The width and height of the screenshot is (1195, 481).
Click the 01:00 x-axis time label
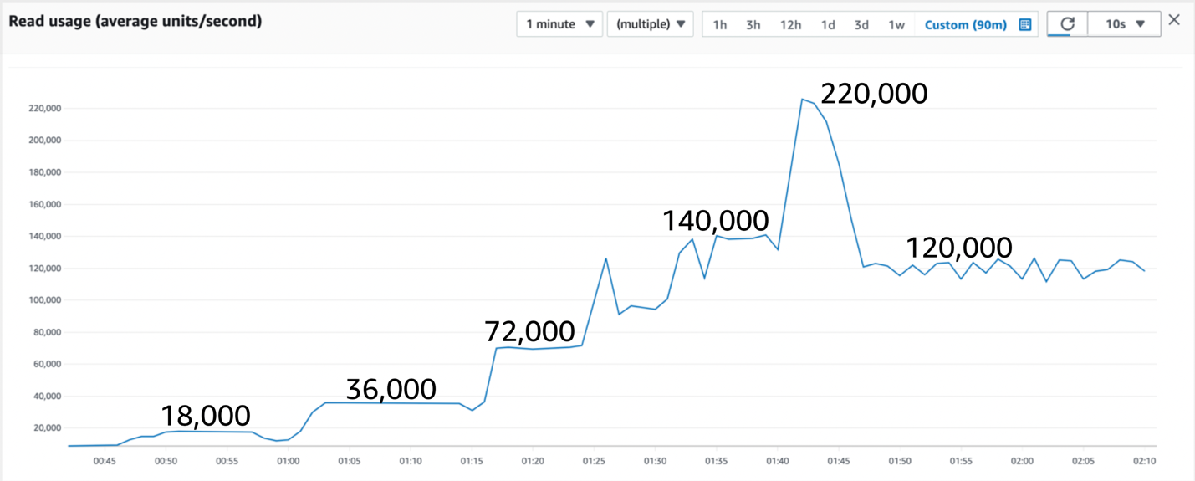(289, 461)
